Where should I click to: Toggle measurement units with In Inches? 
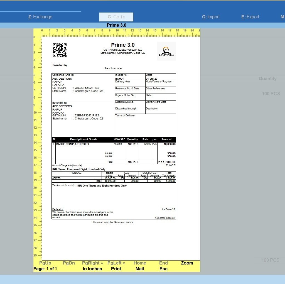tap(93, 269)
